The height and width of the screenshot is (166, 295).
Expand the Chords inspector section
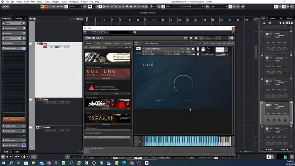pyautogui.click(x=14, y=33)
